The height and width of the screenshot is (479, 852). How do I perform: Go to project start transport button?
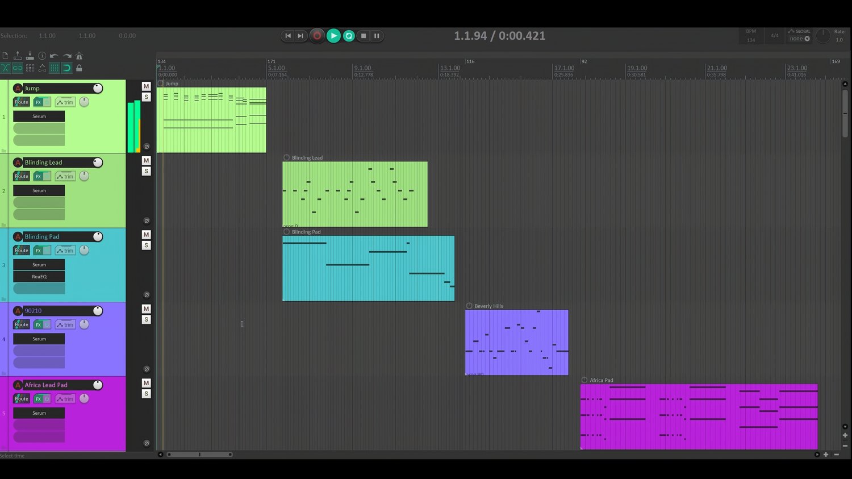click(x=288, y=36)
